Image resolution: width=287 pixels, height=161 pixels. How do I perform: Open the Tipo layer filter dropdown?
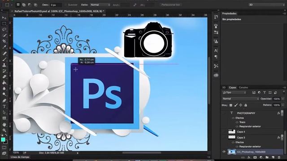pyautogui.click(x=234, y=93)
